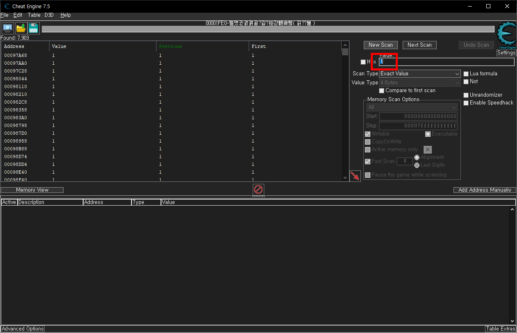
Task: Toggle the CopyOnWrite checkbox
Action: (368, 142)
